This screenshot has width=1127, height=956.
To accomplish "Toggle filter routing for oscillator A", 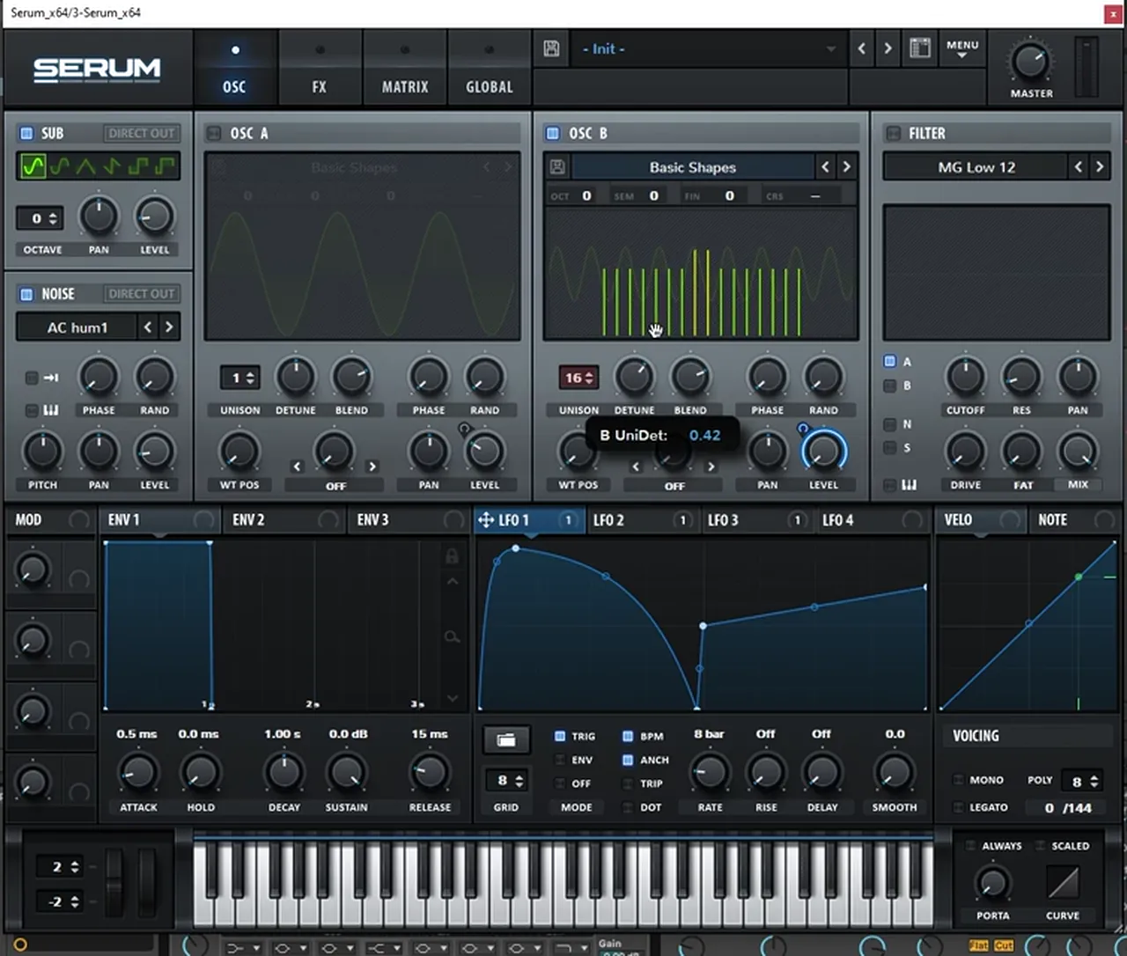I will (890, 361).
